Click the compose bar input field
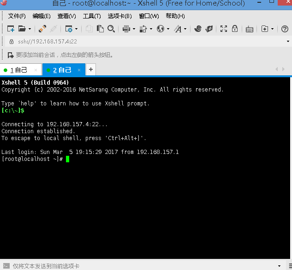Viewport: 292px width, 270px height. coord(143,266)
